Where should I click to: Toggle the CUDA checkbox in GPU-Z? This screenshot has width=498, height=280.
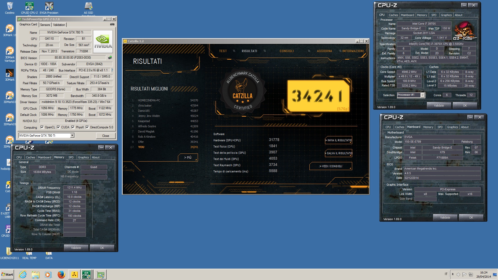[58, 127]
